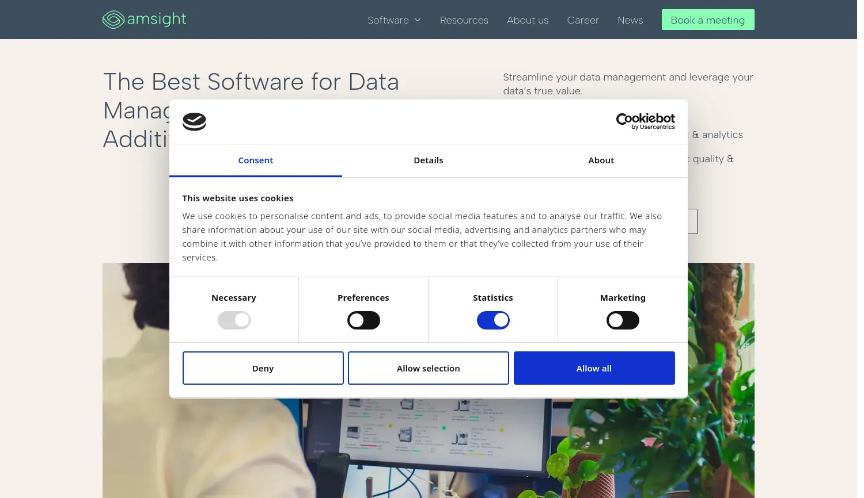This screenshot has height=498, width=864.
Task: Expand the Software dropdown menu
Action: [x=388, y=20]
